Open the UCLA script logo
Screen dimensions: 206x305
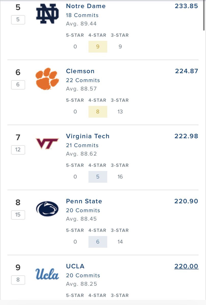point(47,273)
